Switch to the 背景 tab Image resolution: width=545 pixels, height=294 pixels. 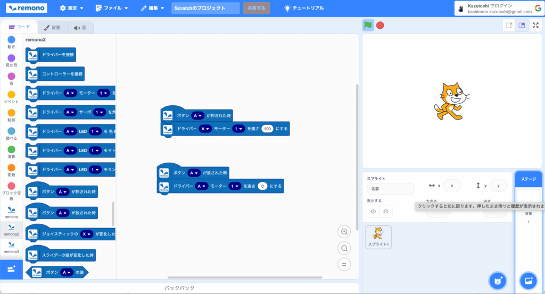click(52, 28)
